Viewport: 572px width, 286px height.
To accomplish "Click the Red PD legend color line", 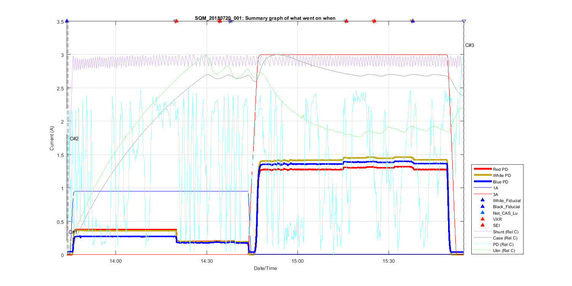I will point(482,169).
